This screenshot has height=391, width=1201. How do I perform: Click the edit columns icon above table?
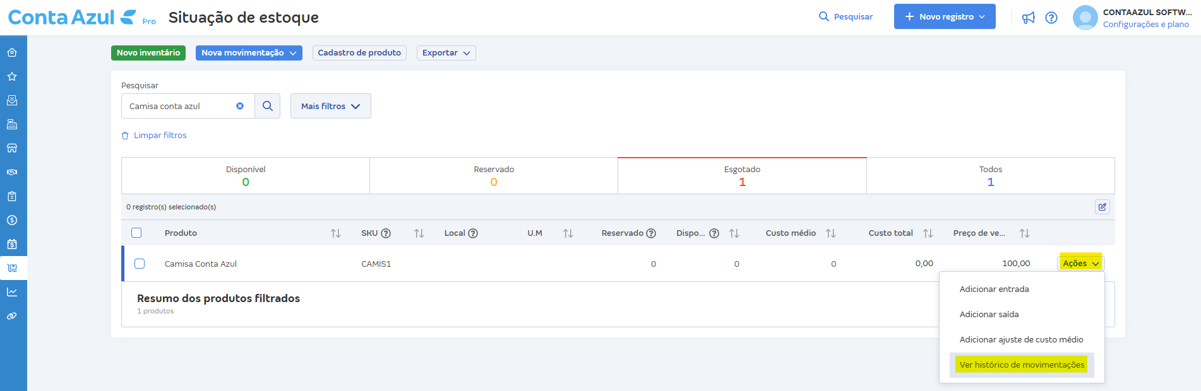point(1102,207)
